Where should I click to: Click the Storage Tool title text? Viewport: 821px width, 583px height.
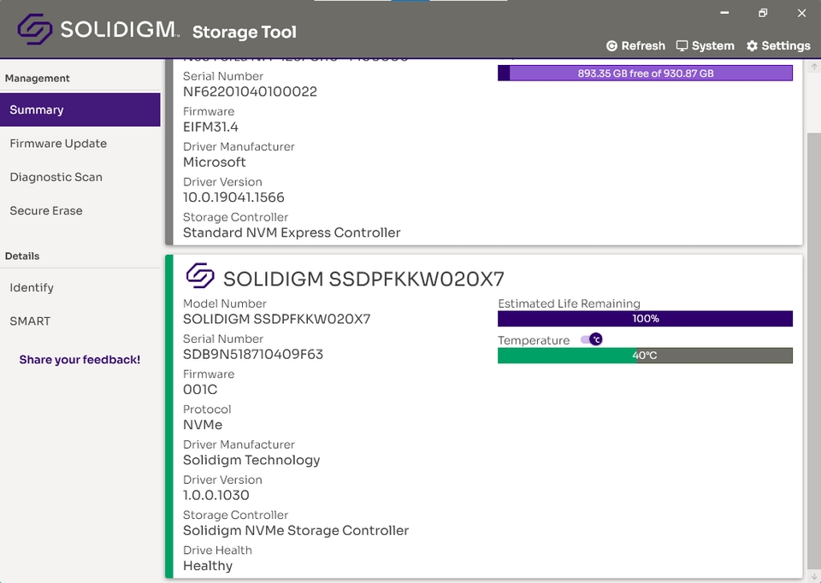pyautogui.click(x=244, y=32)
